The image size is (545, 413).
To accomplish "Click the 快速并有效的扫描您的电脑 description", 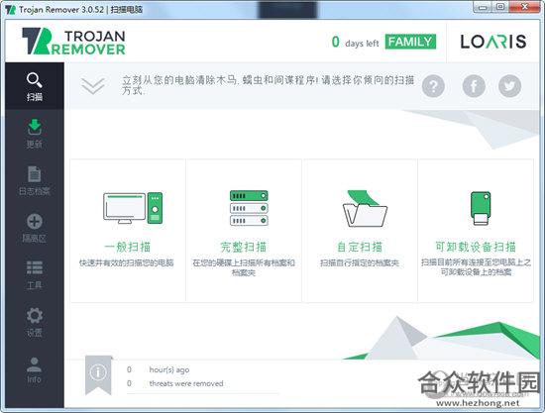I will click(x=127, y=262).
